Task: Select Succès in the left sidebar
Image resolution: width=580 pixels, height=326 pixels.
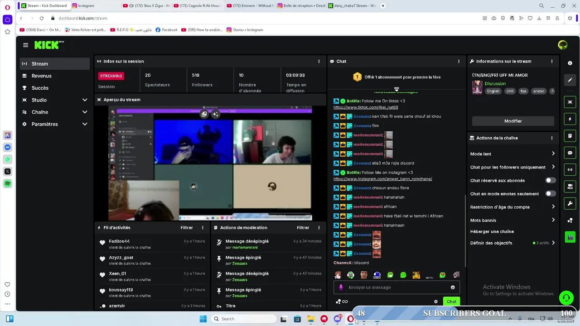Action: click(55, 88)
